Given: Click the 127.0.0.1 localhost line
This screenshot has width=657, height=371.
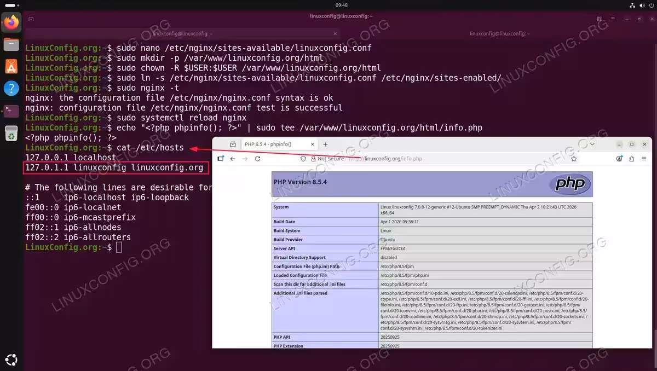Looking at the screenshot, I should point(71,158).
